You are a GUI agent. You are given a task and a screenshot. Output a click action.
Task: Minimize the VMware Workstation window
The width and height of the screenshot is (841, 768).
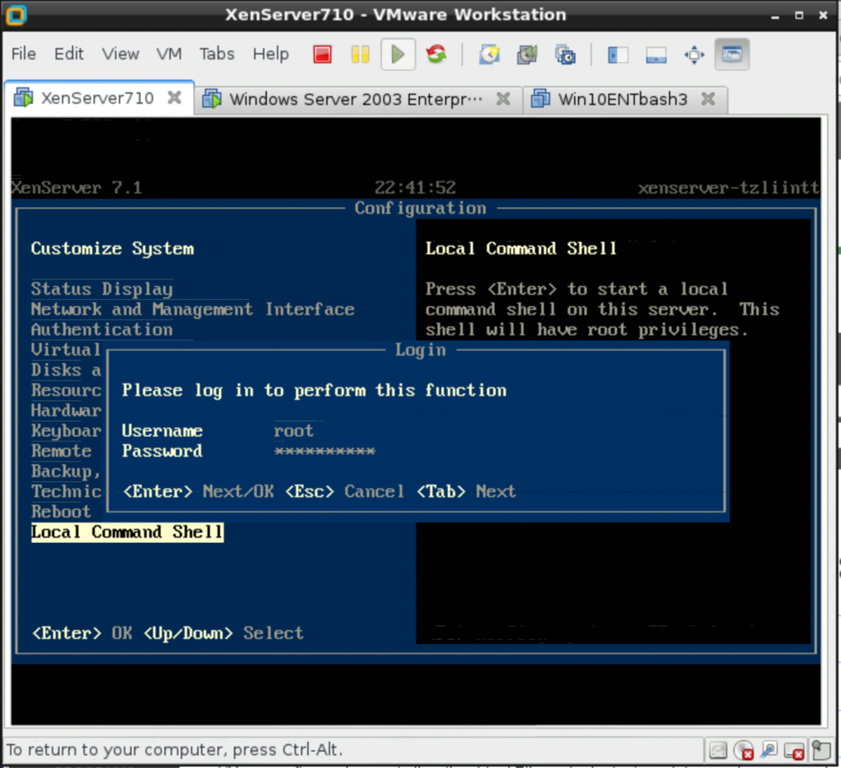(775, 16)
